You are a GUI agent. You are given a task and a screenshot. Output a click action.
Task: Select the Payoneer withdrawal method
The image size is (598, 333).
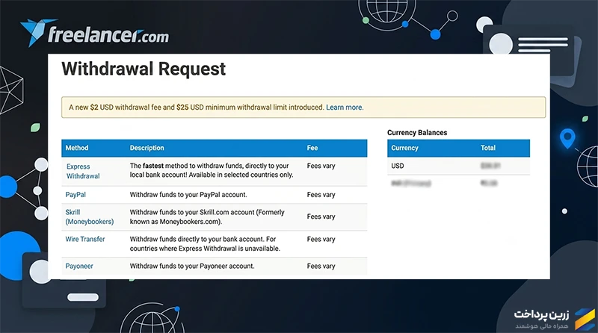(79, 266)
